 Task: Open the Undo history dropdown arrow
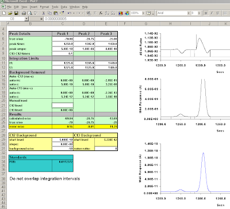coord(74,13)
